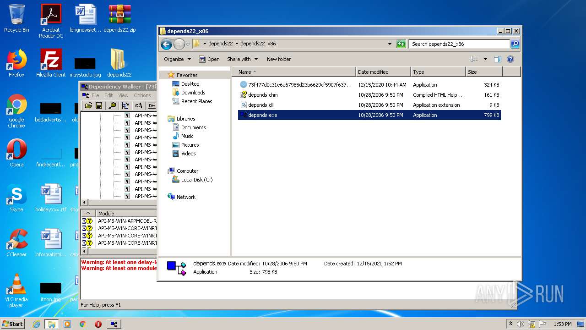
Task: Toggle the preview pane icon
Action: tap(498, 59)
